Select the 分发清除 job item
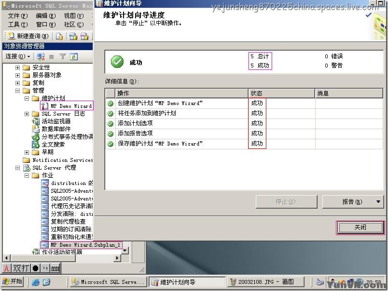The image size is (388, 291). click(x=71, y=214)
